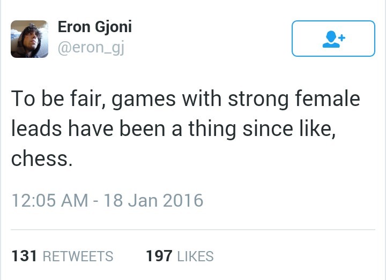386x280 pixels.
Task: Open the 12:05 AM time in timestamp
Action: (x=49, y=201)
